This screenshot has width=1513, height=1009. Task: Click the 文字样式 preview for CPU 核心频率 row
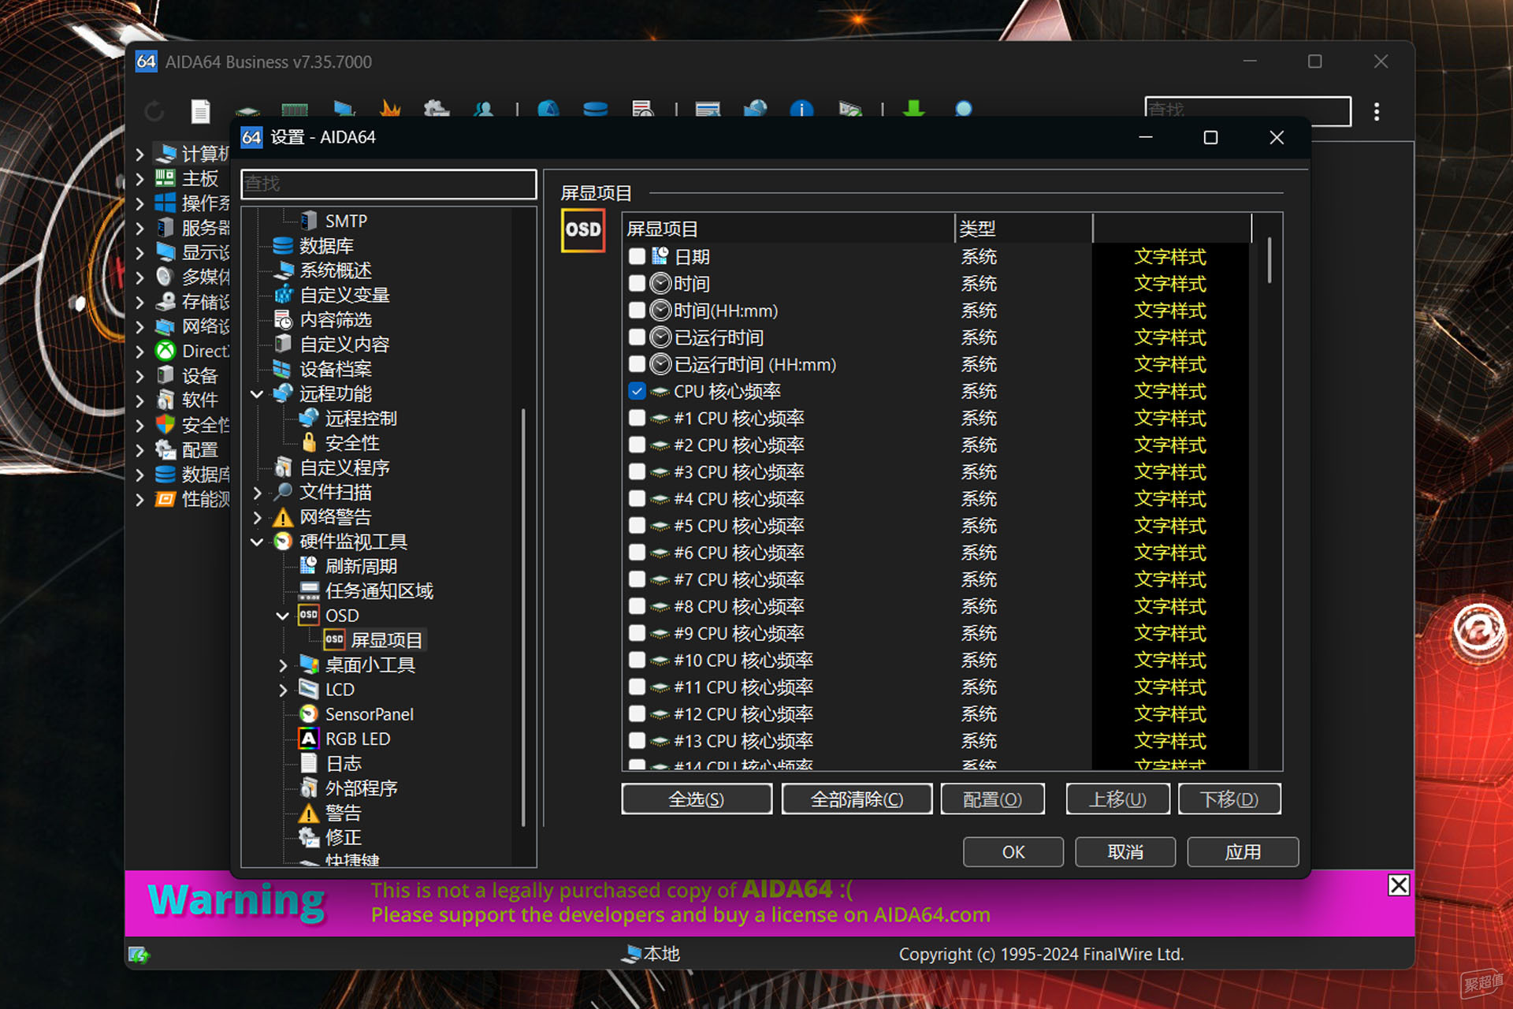click(1170, 391)
